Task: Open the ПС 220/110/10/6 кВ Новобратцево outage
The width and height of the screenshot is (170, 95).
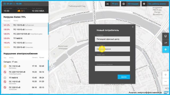Action: 25,73
